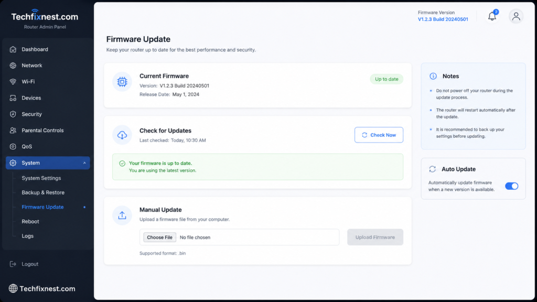Open notifications bell icon
The height and width of the screenshot is (302, 537).
[x=492, y=16]
